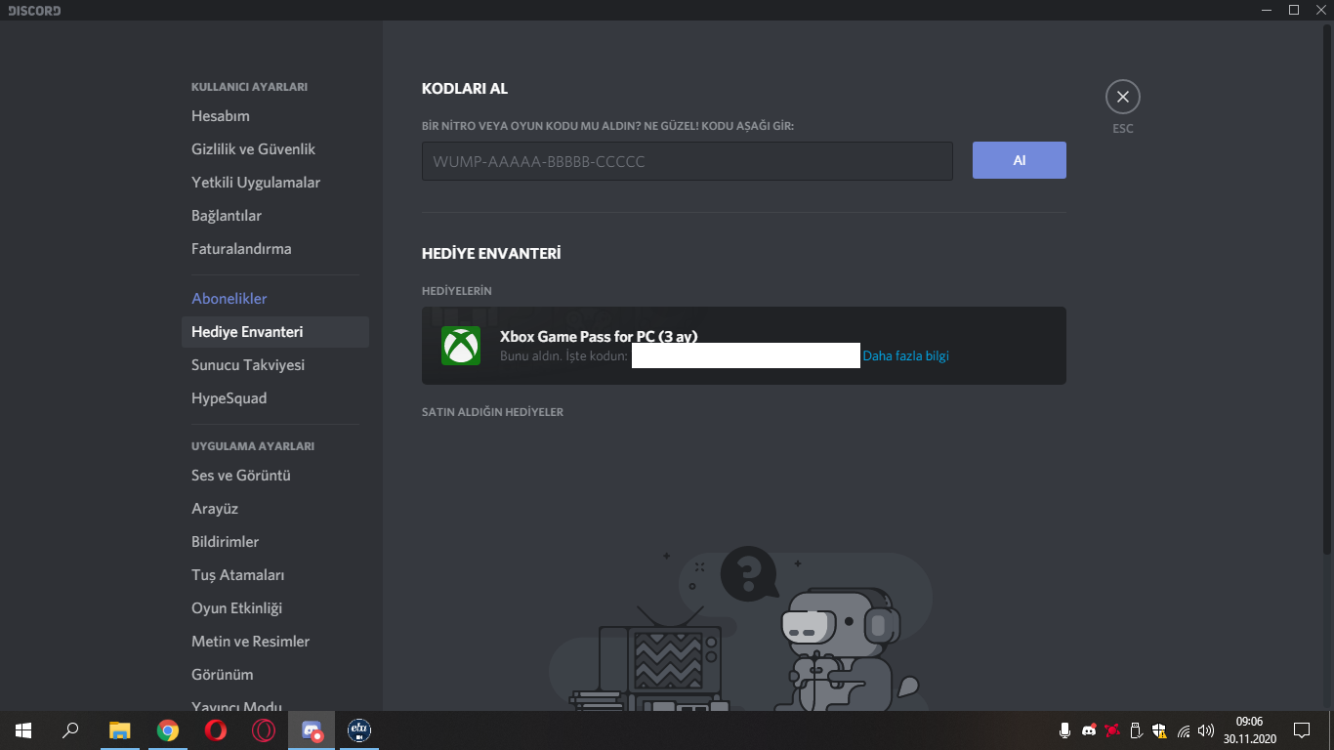Viewport: 1334px width, 750px height.
Task: Click the Al redeem button
Action: point(1020,160)
